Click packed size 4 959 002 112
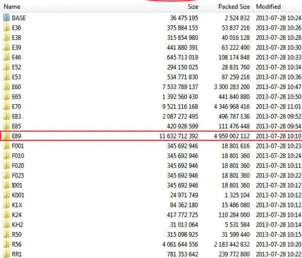302x258 pixels. pos(232,136)
